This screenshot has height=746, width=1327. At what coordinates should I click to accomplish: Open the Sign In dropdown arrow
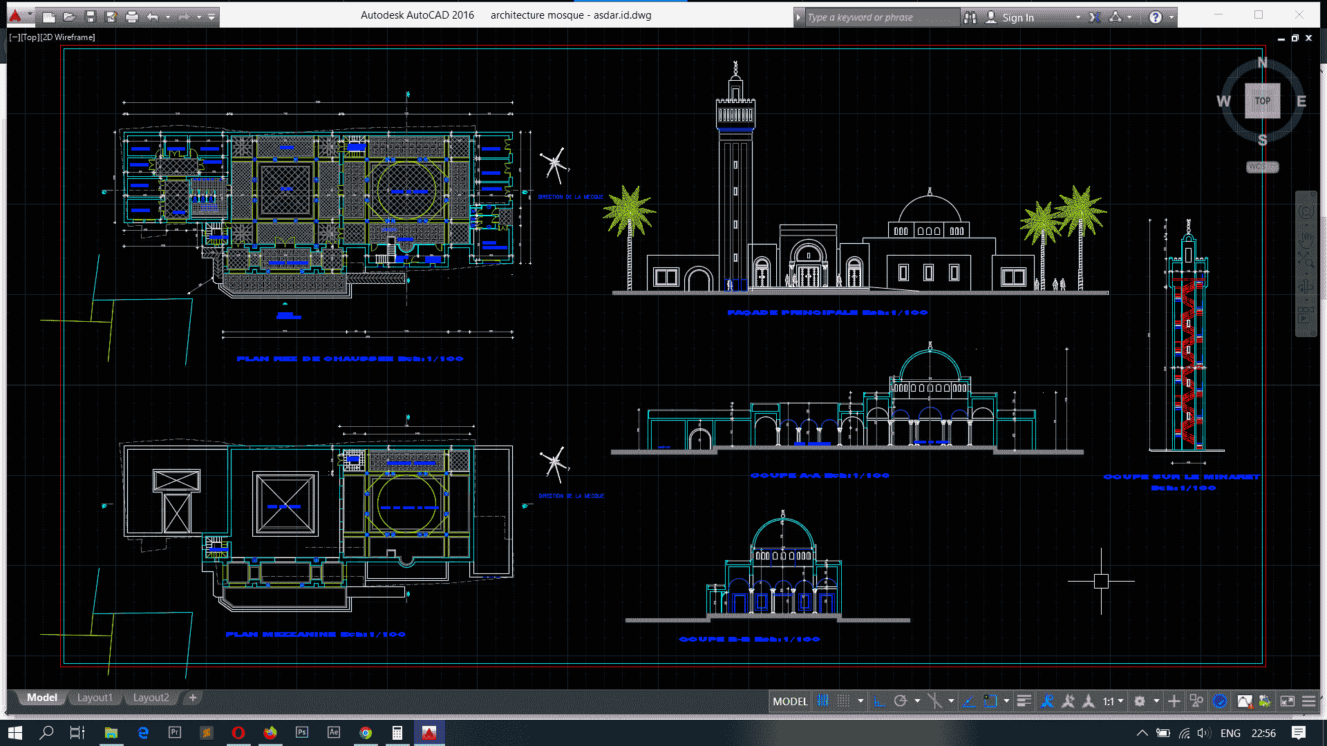1078,17
